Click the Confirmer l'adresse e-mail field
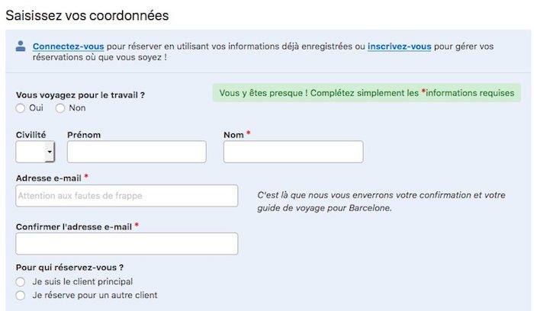Viewport: 534px width, 311px height. point(127,244)
